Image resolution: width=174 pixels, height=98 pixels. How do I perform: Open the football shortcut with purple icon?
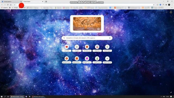(x=87, y=60)
